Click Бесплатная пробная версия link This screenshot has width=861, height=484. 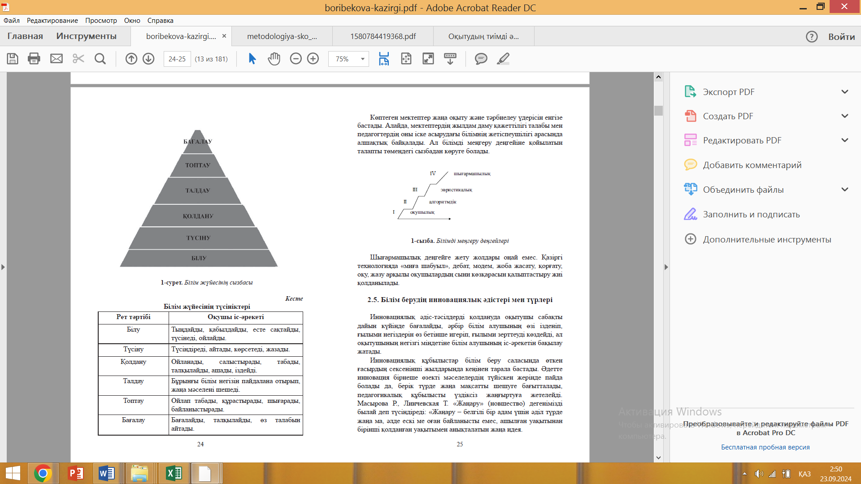[765, 447]
